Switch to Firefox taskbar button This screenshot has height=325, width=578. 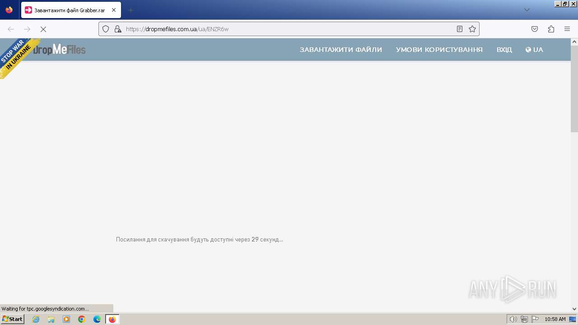[112, 319]
